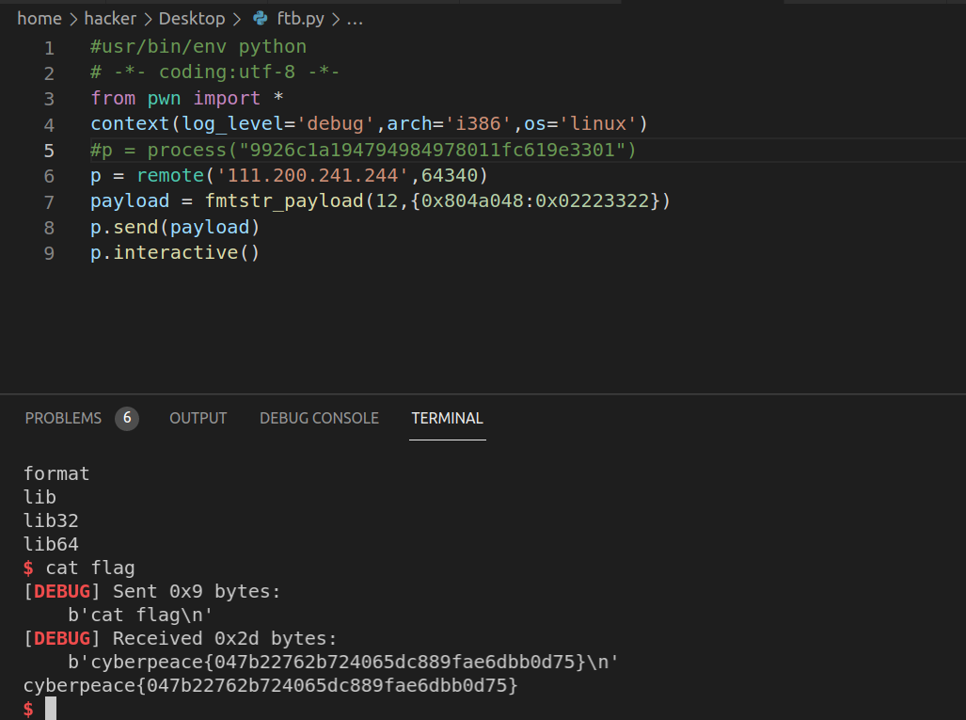Click the 'lib' entry in terminal output

point(40,497)
